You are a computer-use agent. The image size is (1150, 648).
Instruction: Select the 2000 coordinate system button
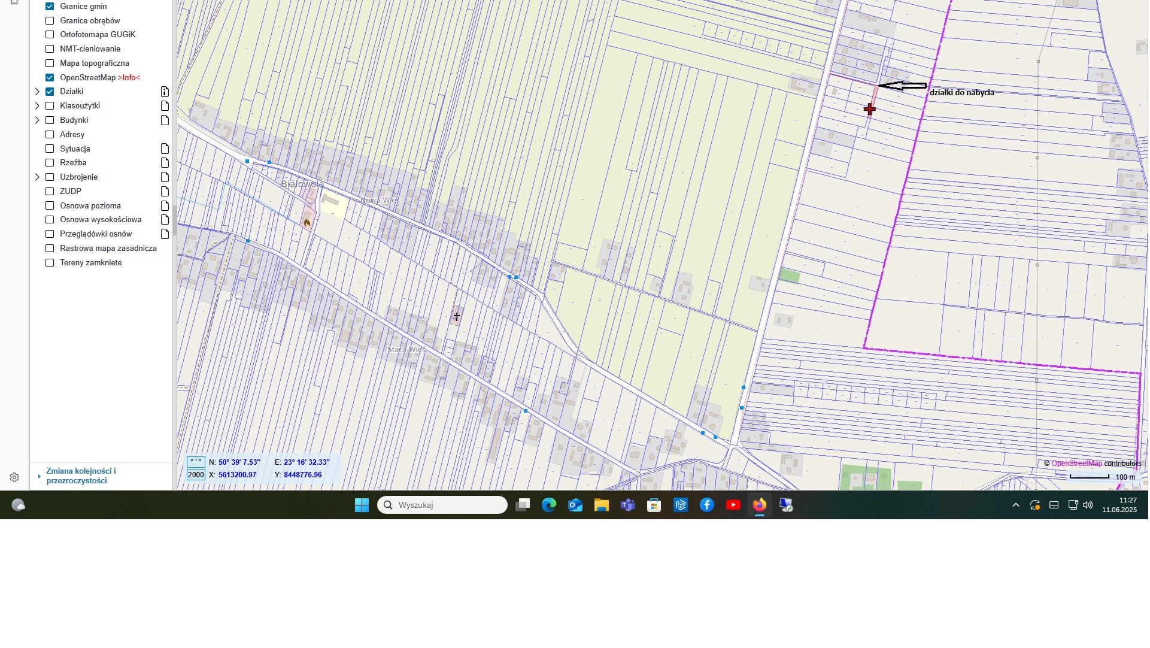[196, 475]
